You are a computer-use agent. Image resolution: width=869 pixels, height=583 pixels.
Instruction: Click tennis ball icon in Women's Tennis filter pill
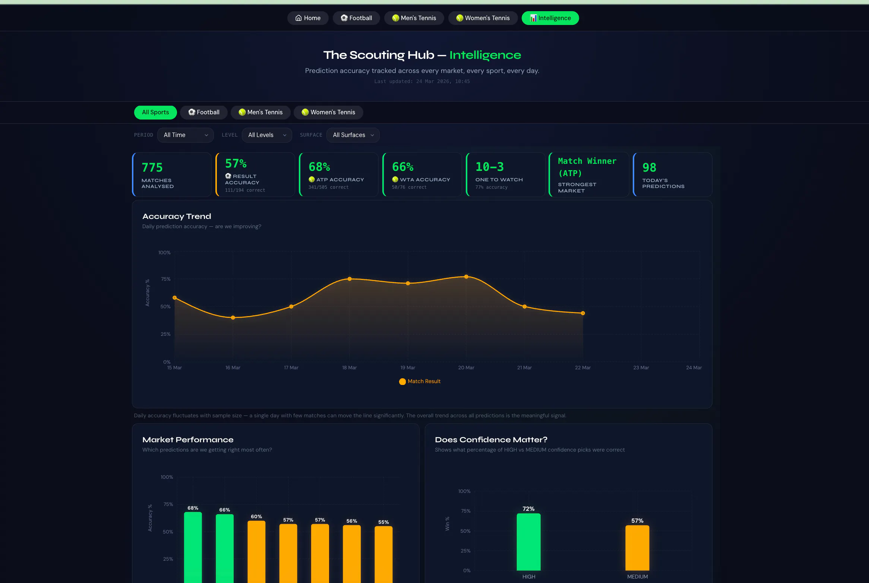(305, 112)
